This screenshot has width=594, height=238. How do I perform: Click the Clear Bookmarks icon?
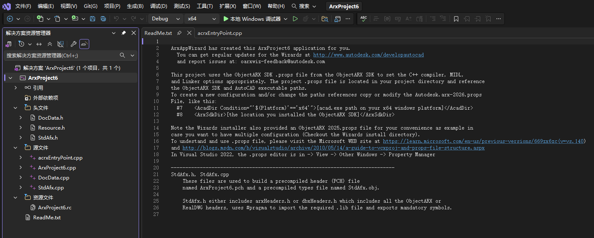(488, 19)
